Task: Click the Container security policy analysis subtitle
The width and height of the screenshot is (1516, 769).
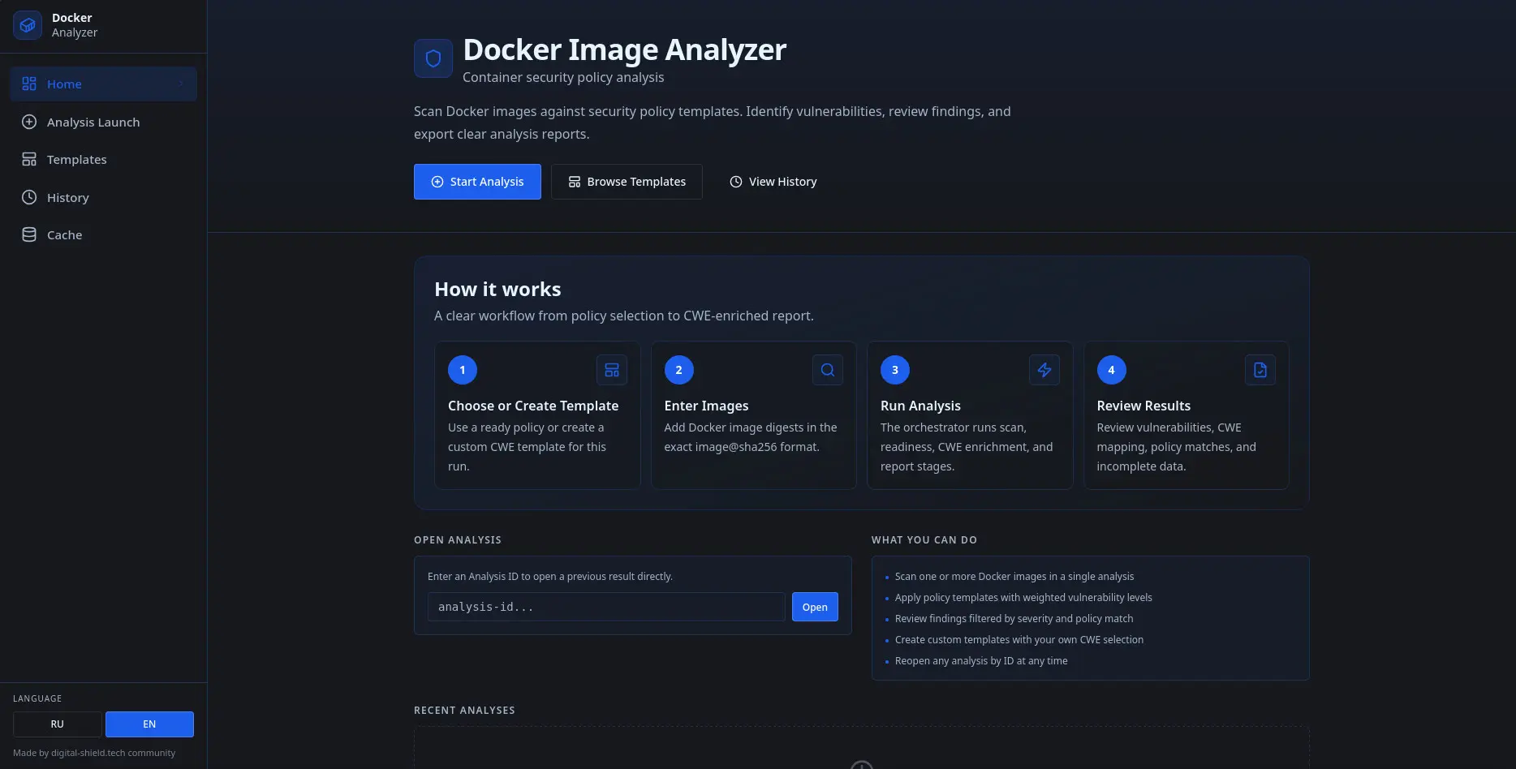Action: pos(563,77)
